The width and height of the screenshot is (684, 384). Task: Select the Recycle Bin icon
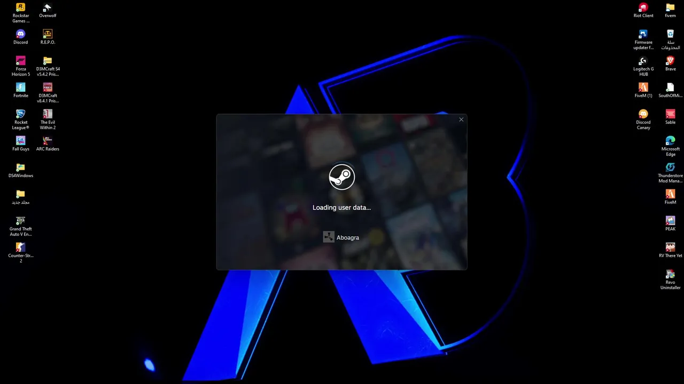click(x=670, y=34)
